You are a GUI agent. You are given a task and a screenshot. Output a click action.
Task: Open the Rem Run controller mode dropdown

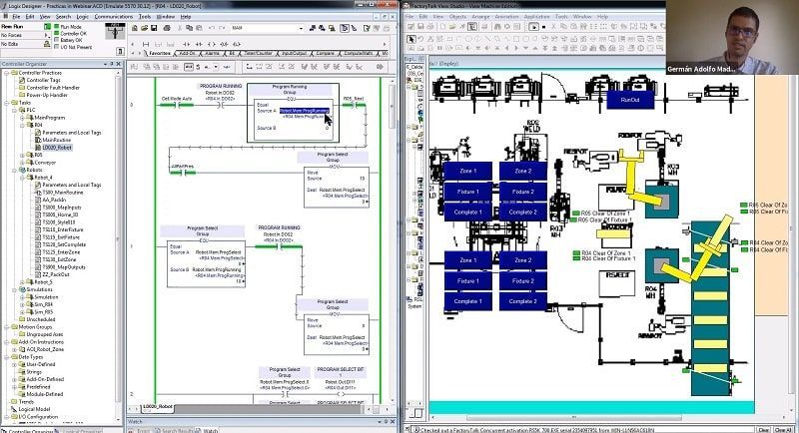tap(47, 27)
